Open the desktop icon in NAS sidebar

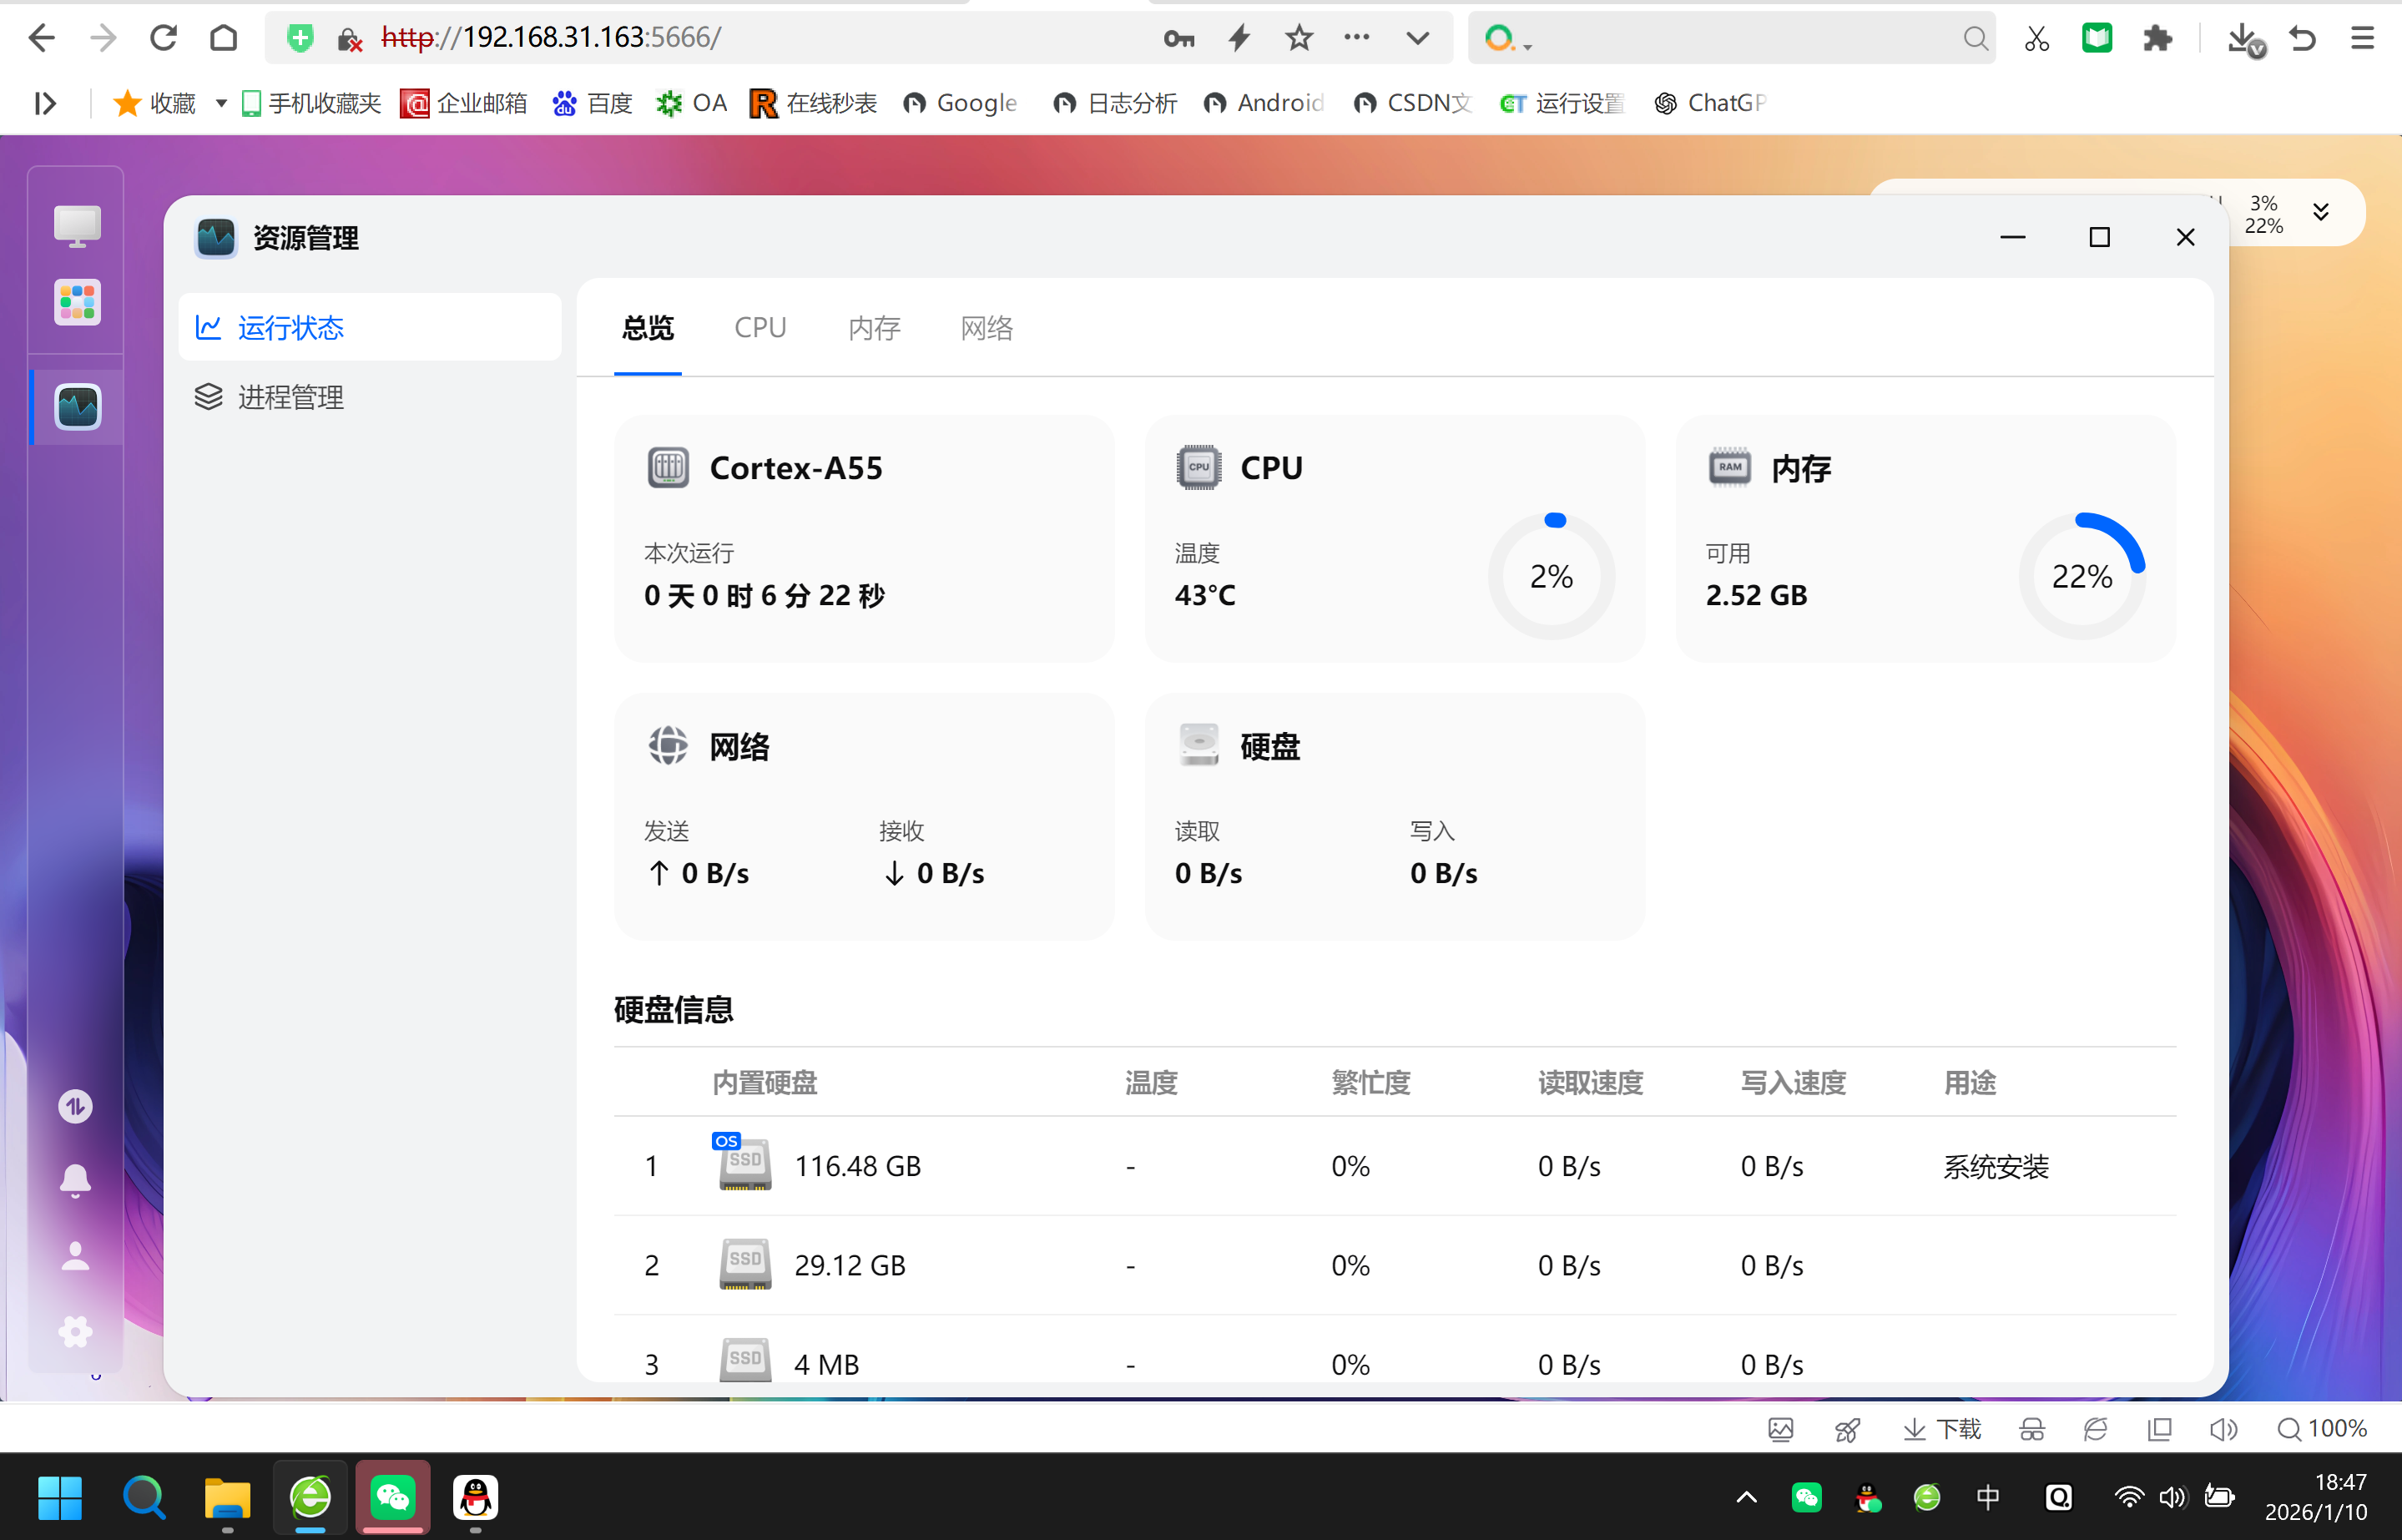77,226
